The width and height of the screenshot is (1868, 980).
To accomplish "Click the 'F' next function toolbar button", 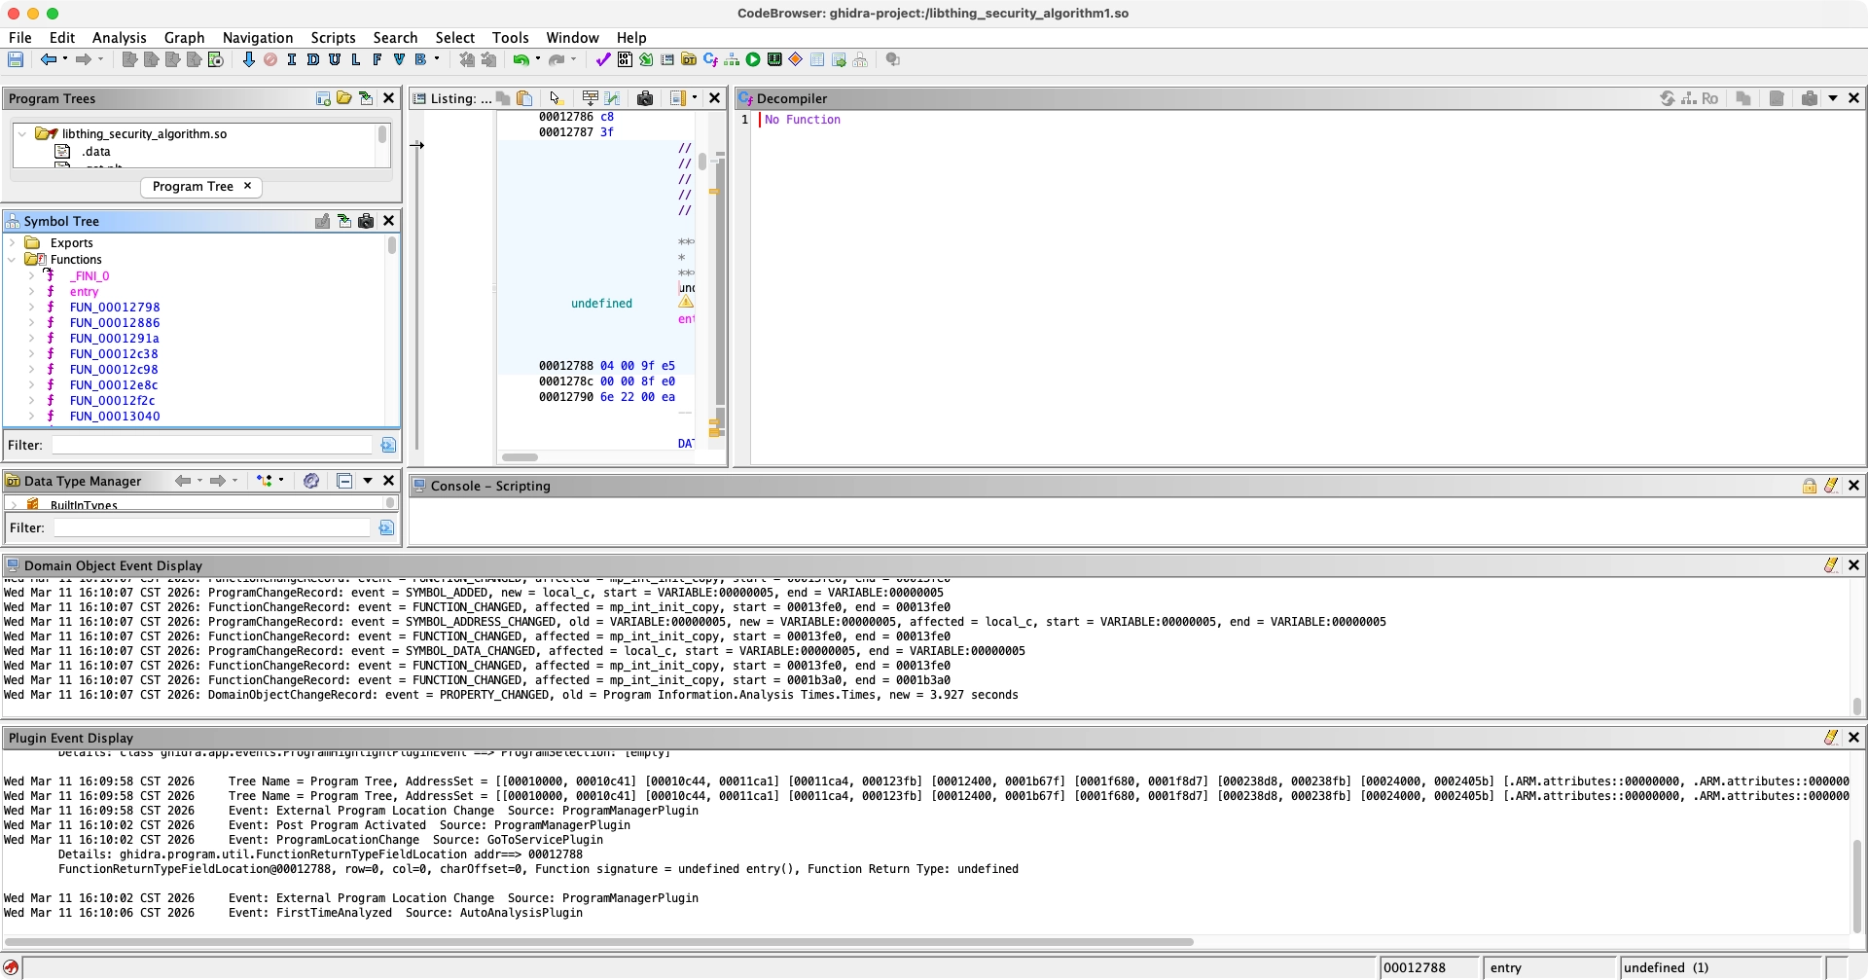I will [377, 59].
